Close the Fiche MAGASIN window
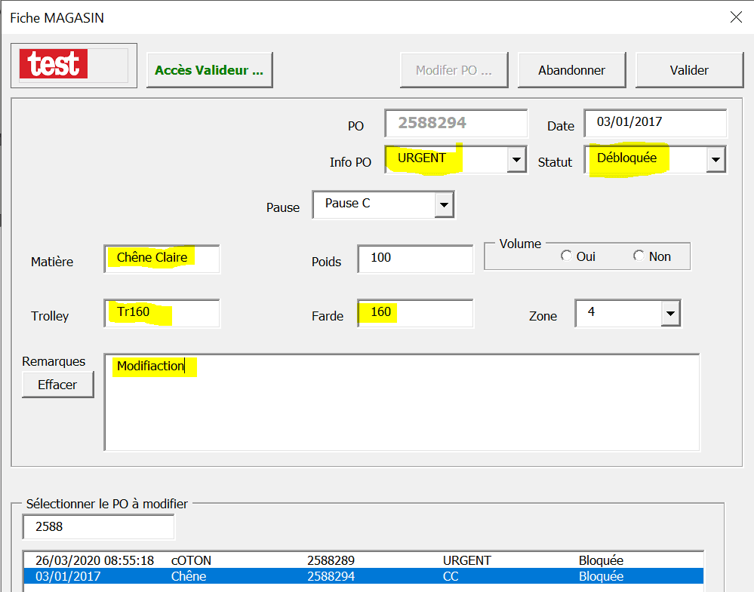This screenshot has height=592, width=754. pyautogui.click(x=735, y=18)
